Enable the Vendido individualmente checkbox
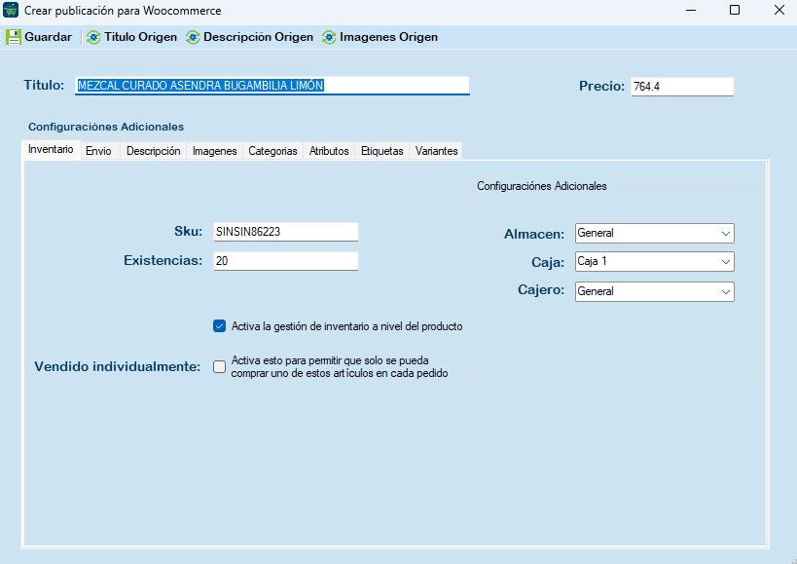797x564 pixels. [219, 366]
